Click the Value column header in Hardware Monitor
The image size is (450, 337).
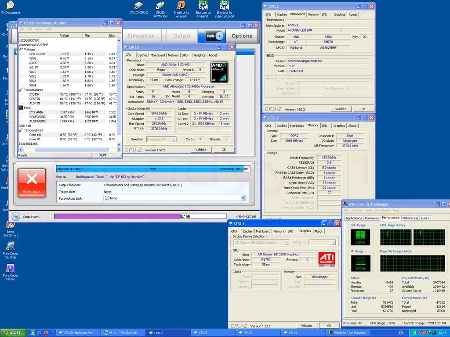70,36
